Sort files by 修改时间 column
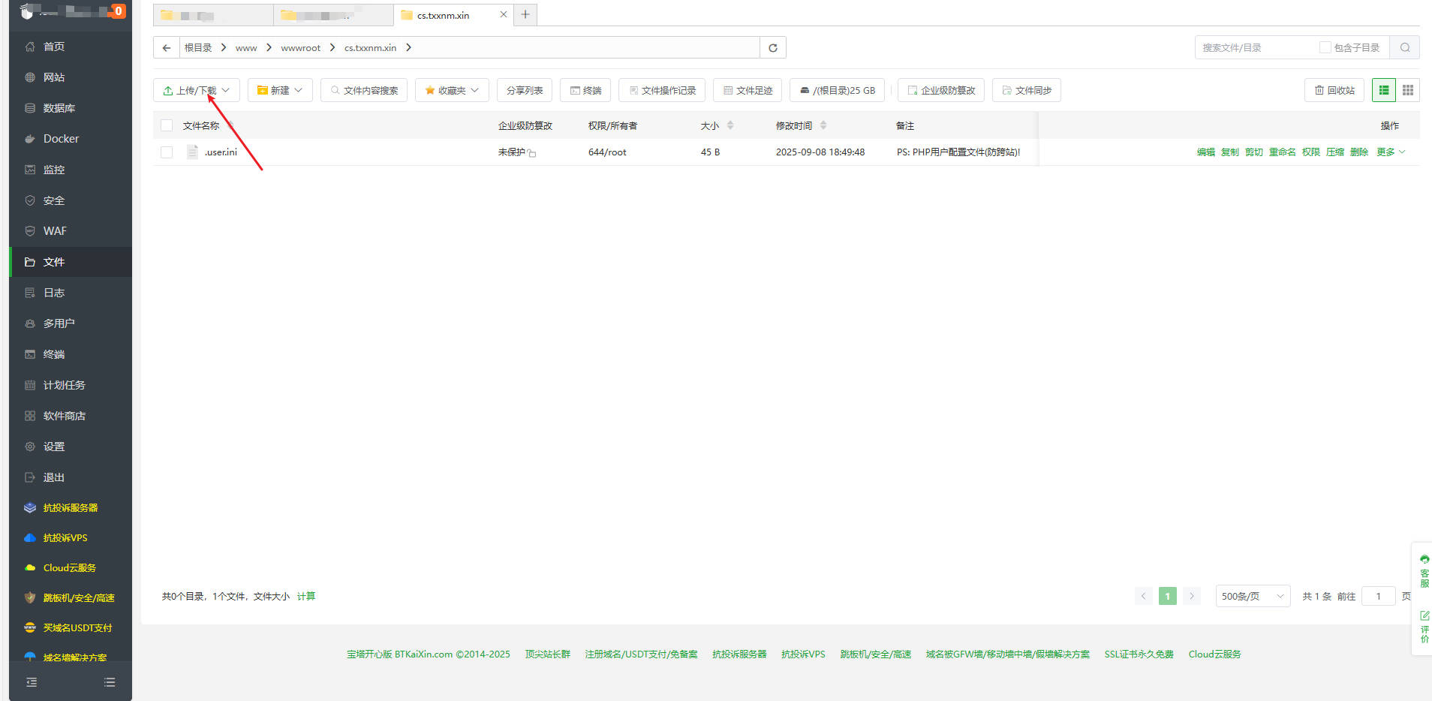Viewport: 1432px width, 701px height. 794,126
